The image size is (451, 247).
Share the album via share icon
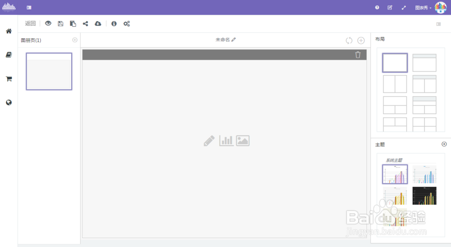(x=85, y=23)
